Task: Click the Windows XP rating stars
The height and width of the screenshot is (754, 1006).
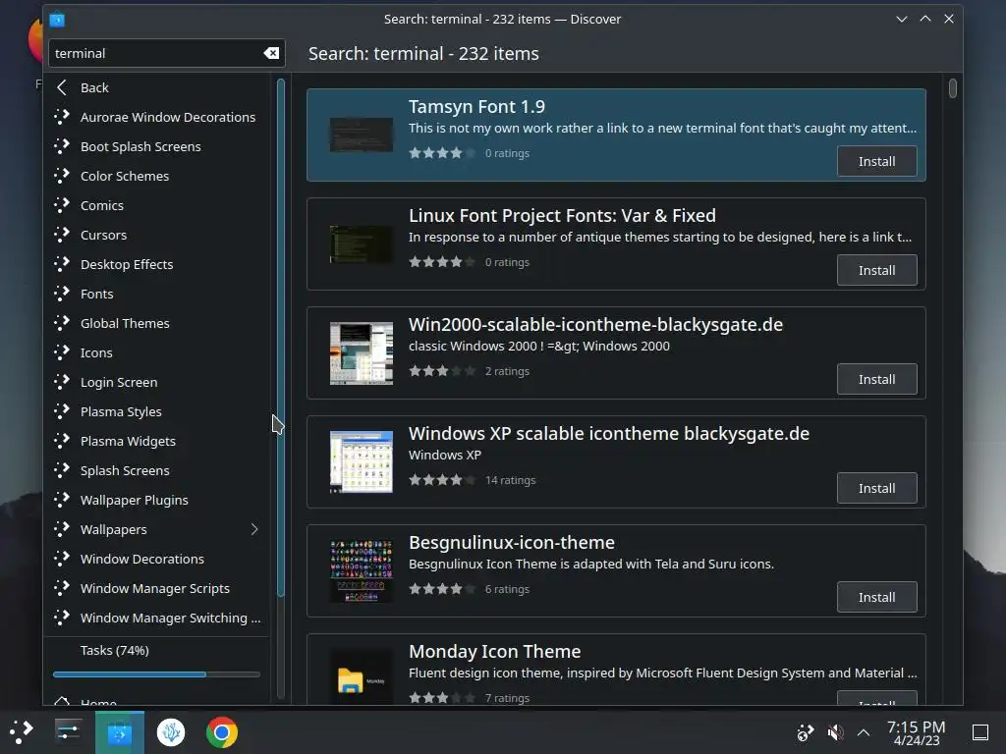Action: pos(442,479)
